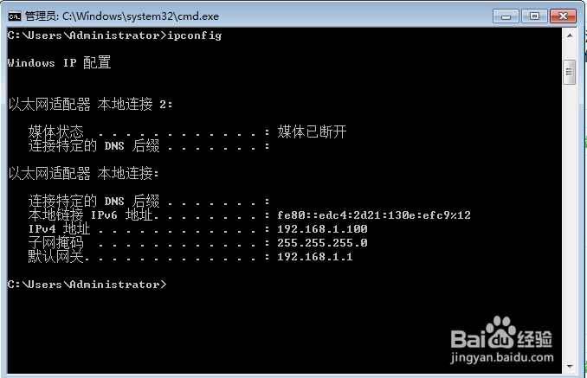Click the vertical scrollbar thumb

(570, 72)
